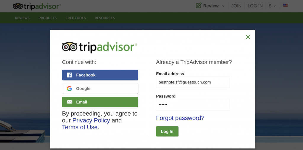Click the green Log In button

[x=167, y=131]
